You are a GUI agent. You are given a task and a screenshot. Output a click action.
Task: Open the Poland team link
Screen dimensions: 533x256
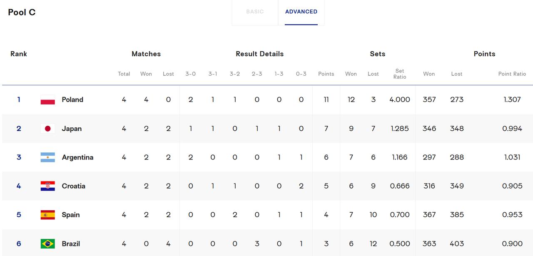(72, 99)
